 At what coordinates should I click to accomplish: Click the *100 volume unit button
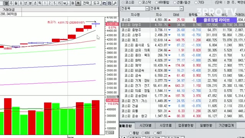pos(110,133)
